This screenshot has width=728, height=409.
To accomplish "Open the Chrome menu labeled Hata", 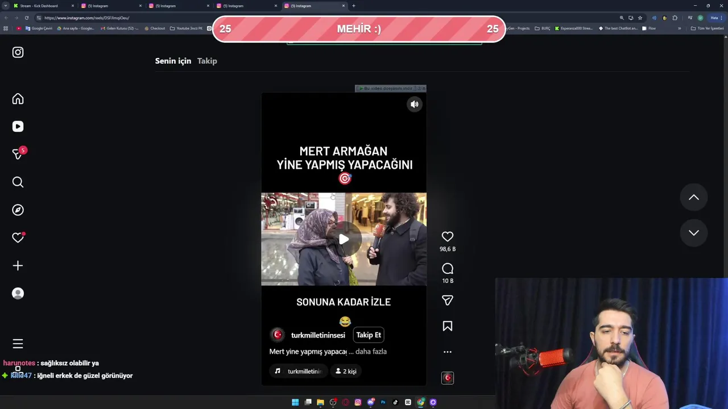I will (717, 18).
